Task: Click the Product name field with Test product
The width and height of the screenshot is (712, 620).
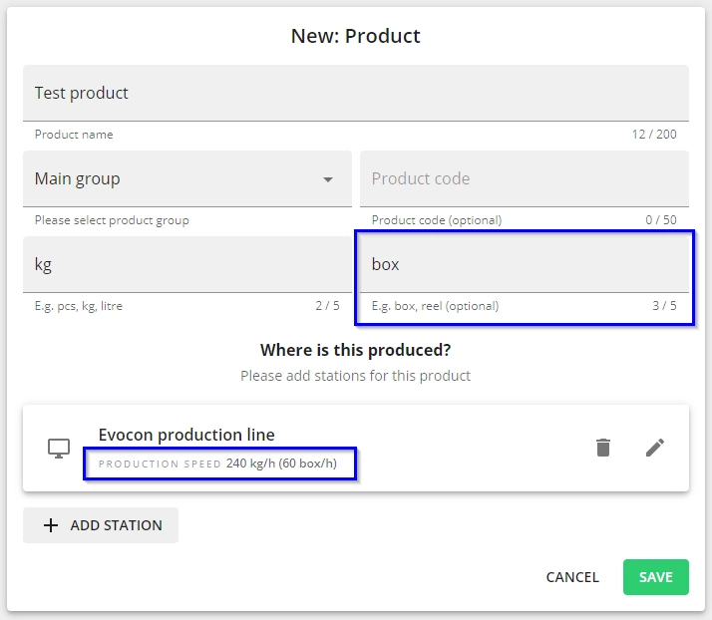Action: pyautogui.click(x=356, y=93)
